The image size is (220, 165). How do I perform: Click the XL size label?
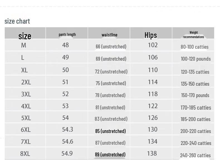25,70
